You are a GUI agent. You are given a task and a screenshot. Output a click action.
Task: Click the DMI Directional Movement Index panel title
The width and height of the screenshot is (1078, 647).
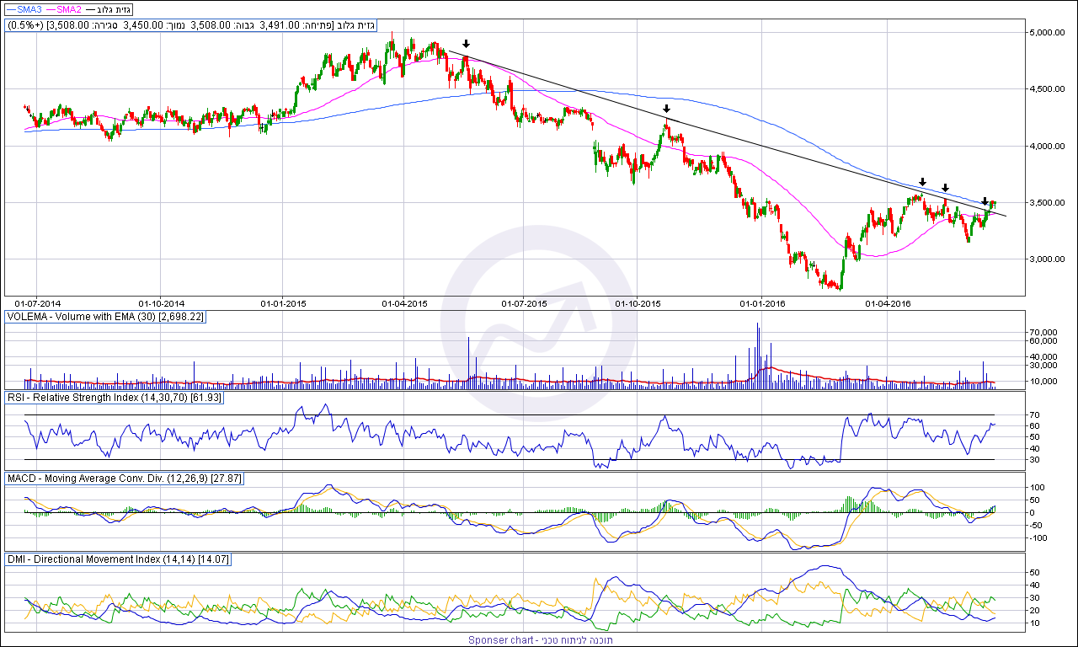[x=118, y=559]
